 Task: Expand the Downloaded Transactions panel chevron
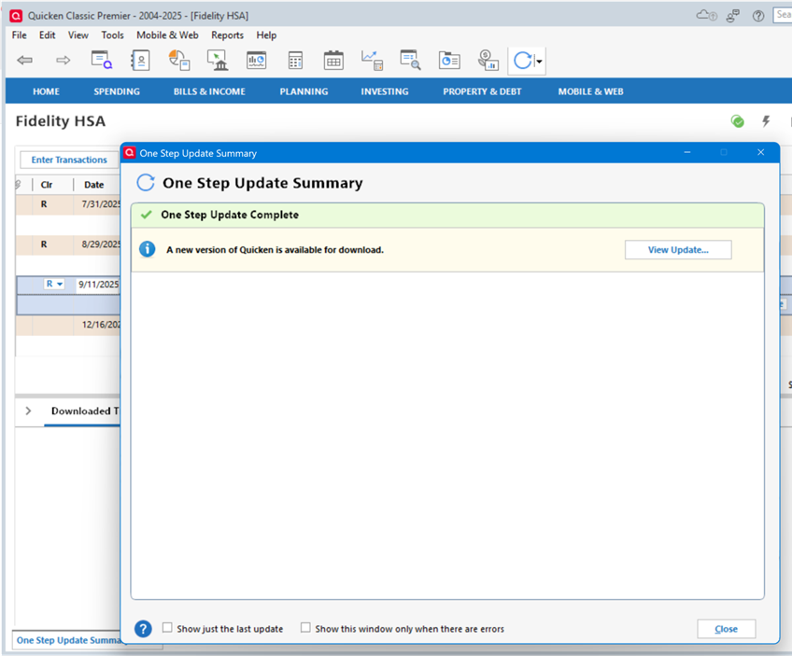tap(28, 411)
